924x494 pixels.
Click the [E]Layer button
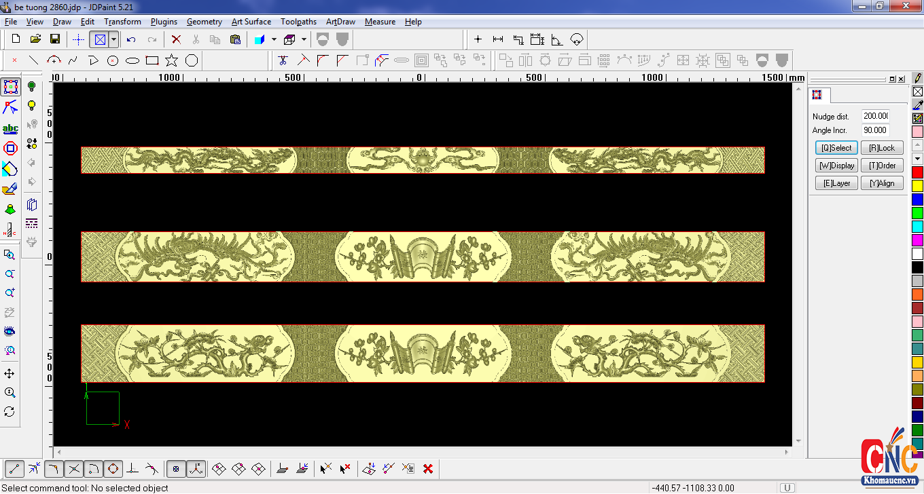tap(836, 183)
